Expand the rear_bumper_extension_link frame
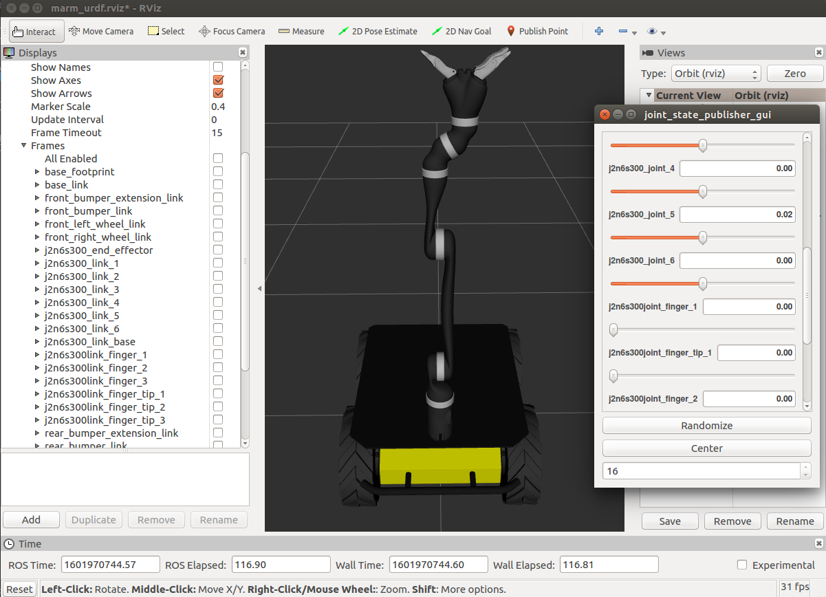The height and width of the screenshot is (597, 826). (x=37, y=433)
